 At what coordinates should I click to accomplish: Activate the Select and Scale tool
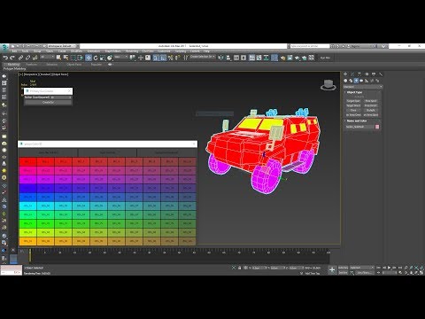[x=103, y=58]
